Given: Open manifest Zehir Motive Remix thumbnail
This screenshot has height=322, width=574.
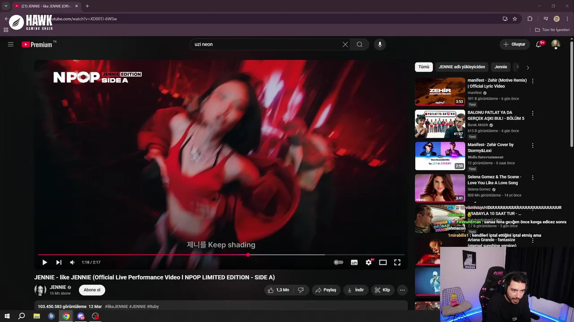Looking at the screenshot, I should [x=440, y=92].
